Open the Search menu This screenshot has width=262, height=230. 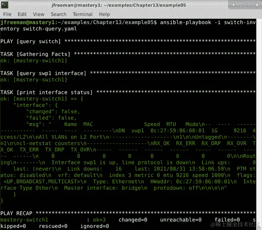coord(58,15)
